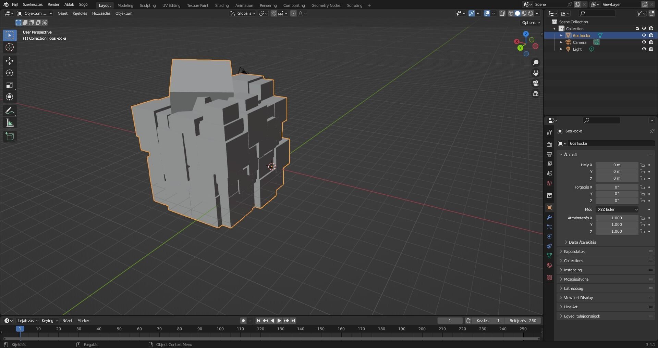Select the Annotate tool
The height and width of the screenshot is (348, 658).
coord(10,111)
